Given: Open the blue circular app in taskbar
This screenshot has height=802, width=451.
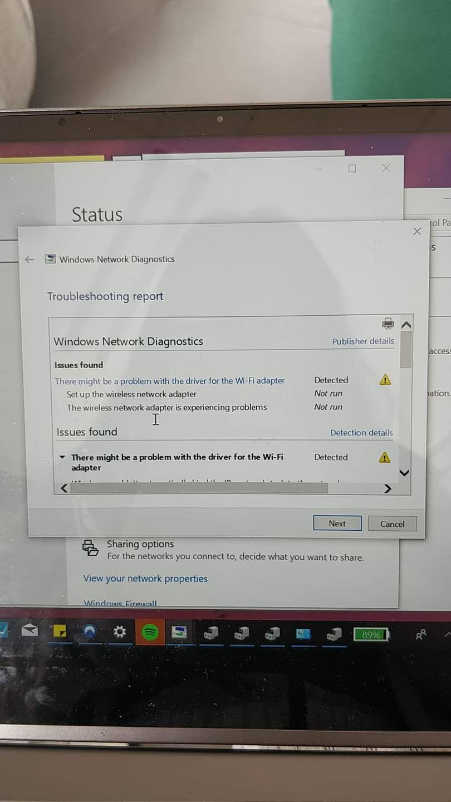Looking at the screenshot, I should [x=90, y=632].
